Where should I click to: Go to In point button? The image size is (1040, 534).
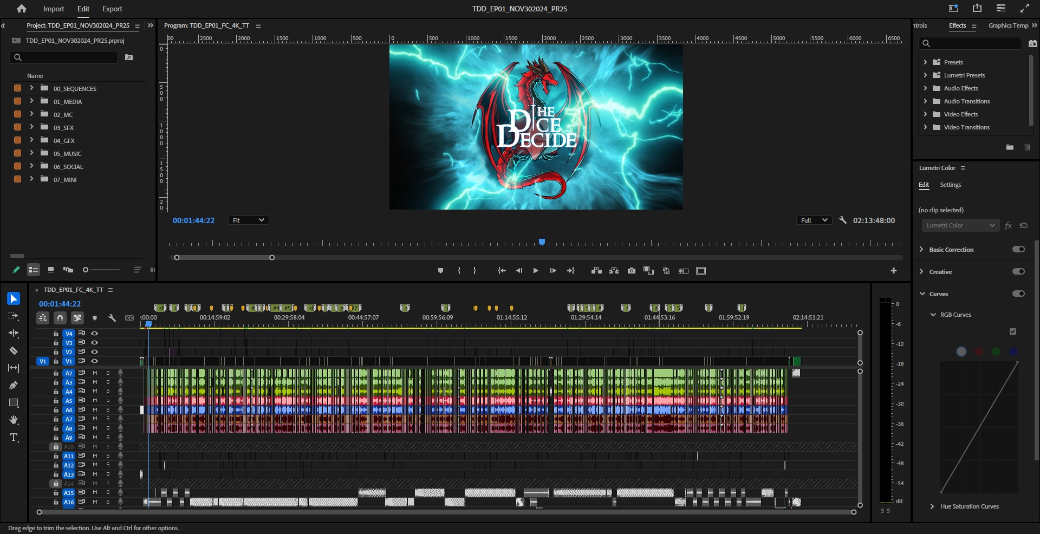pyautogui.click(x=502, y=271)
